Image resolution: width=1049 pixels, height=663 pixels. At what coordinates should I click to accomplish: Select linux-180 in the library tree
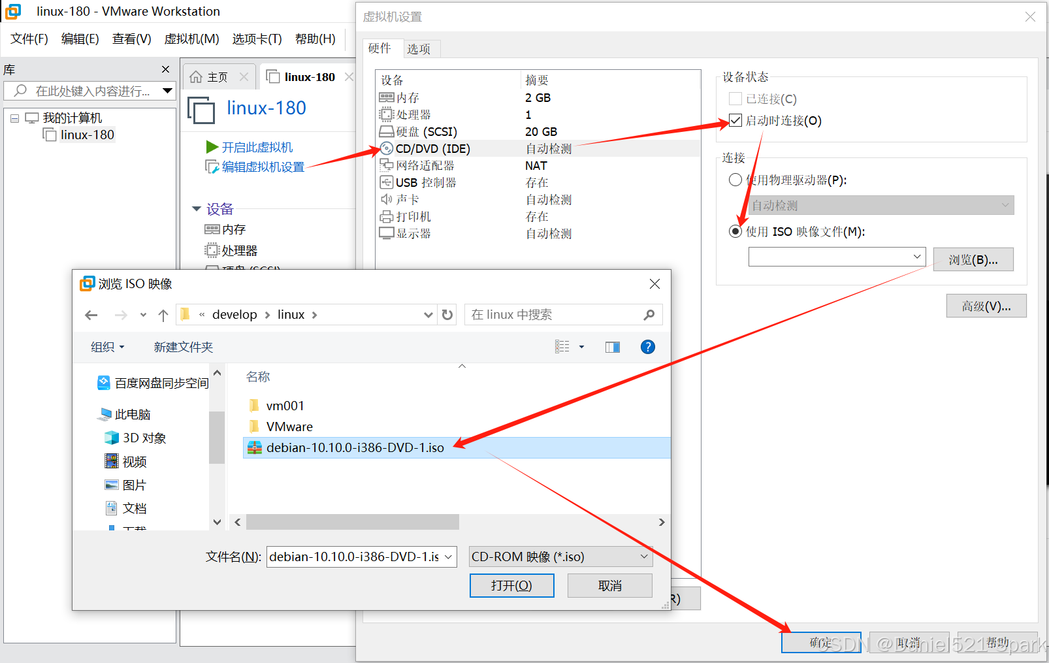tap(88, 135)
